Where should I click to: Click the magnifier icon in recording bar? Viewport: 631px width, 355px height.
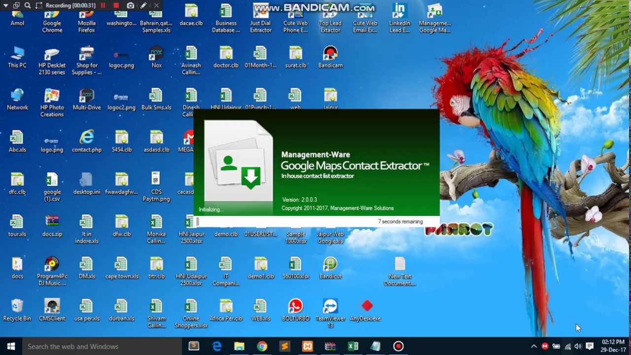point(27,5)
